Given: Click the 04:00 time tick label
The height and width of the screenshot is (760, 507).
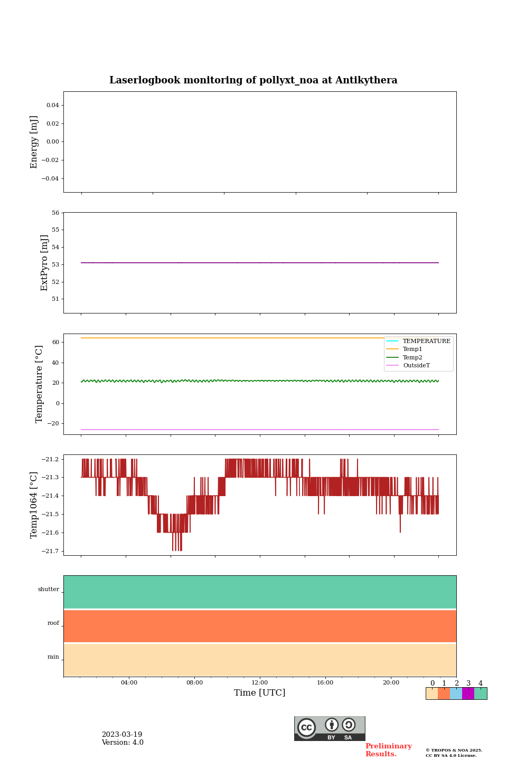Looking at the screenshot, I should point(129,682).
